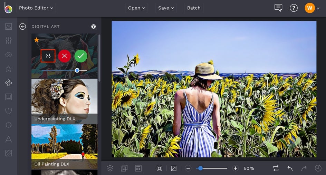Select the Underpainting DLX effect thumbnail
Image resolution: width=326 pixels, height=175 pixels.
65,101
